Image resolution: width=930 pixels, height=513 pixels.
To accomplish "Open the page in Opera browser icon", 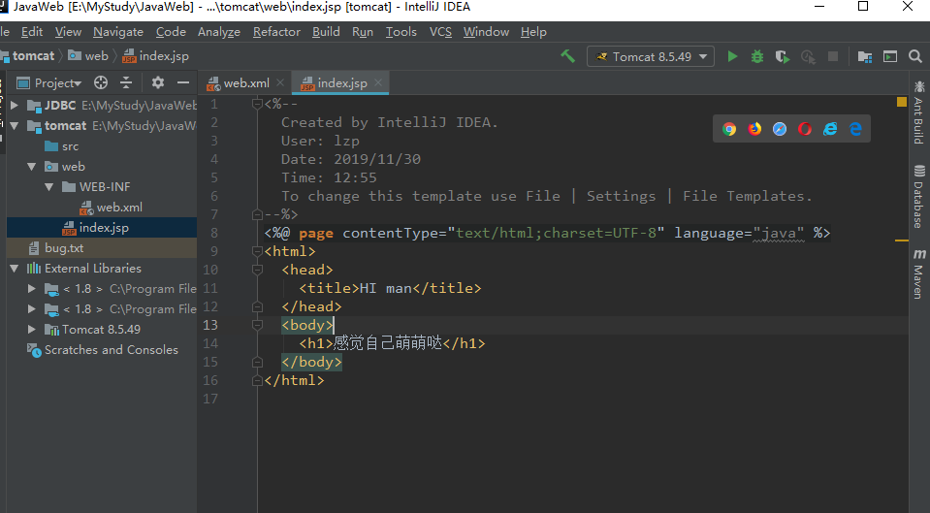I will coord(805,129).
